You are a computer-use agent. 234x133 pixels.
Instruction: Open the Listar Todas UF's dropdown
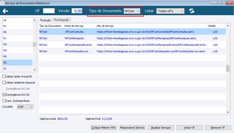(x=170, y=11)
